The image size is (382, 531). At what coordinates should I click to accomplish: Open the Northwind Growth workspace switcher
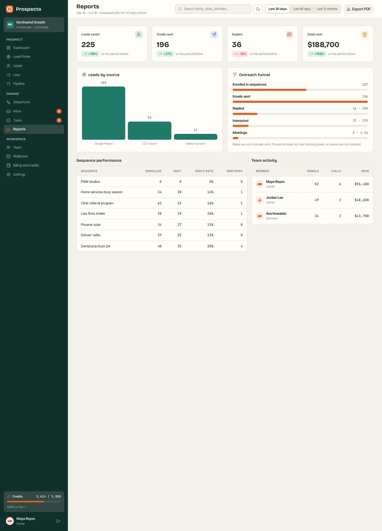tap(34, 25)
